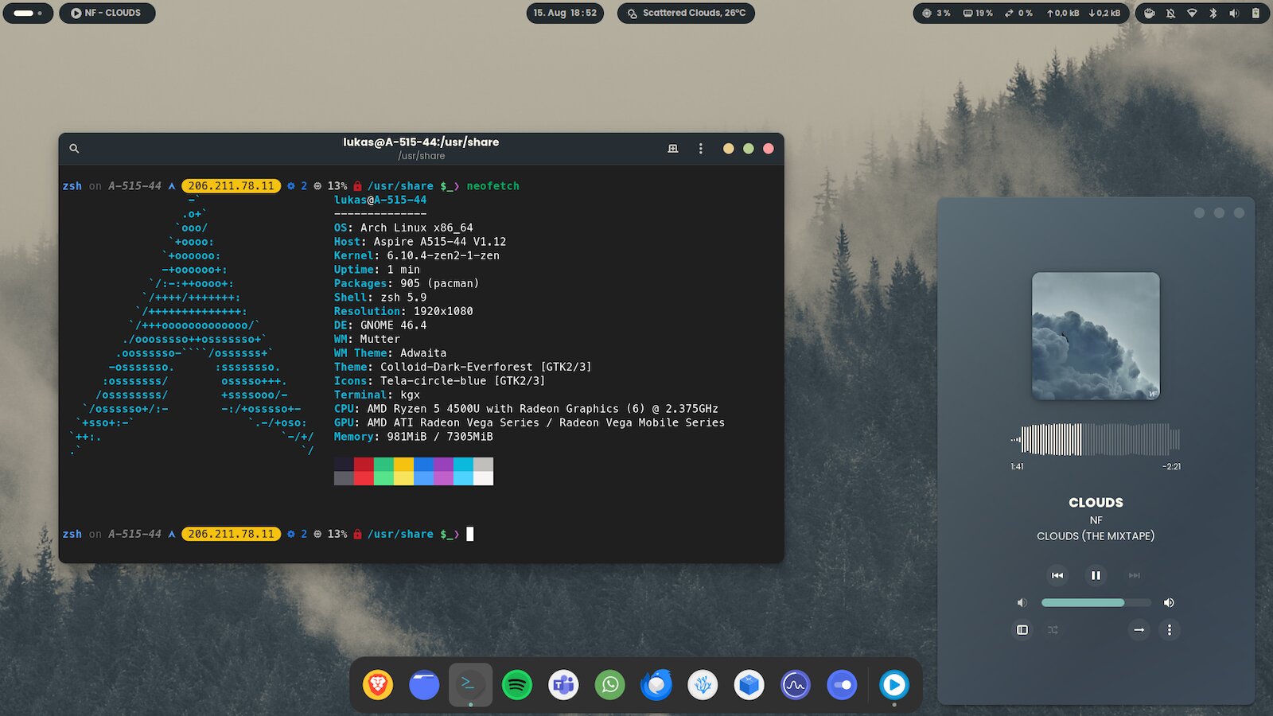Click the Scattered Clouds weather widget
The height and width of the screenshot is (716, 1273).
[686, 13]
